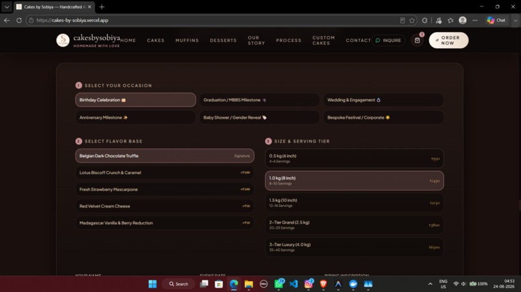View site information lock icon
The image size is (521, 292).
(31, 20)
